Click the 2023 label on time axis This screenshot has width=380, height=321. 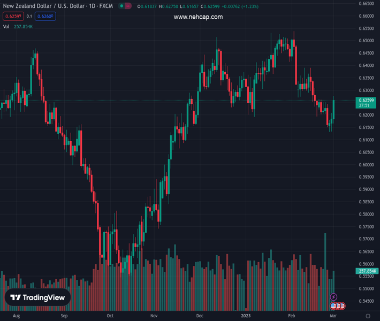[245, 316]
